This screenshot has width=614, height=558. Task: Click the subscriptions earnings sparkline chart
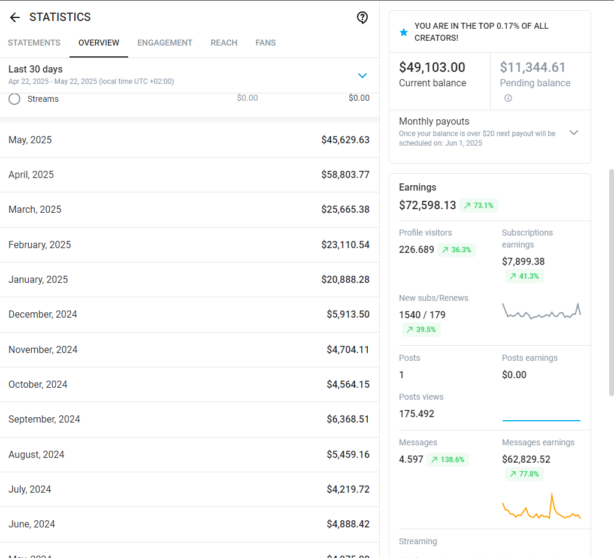[542, 310]
